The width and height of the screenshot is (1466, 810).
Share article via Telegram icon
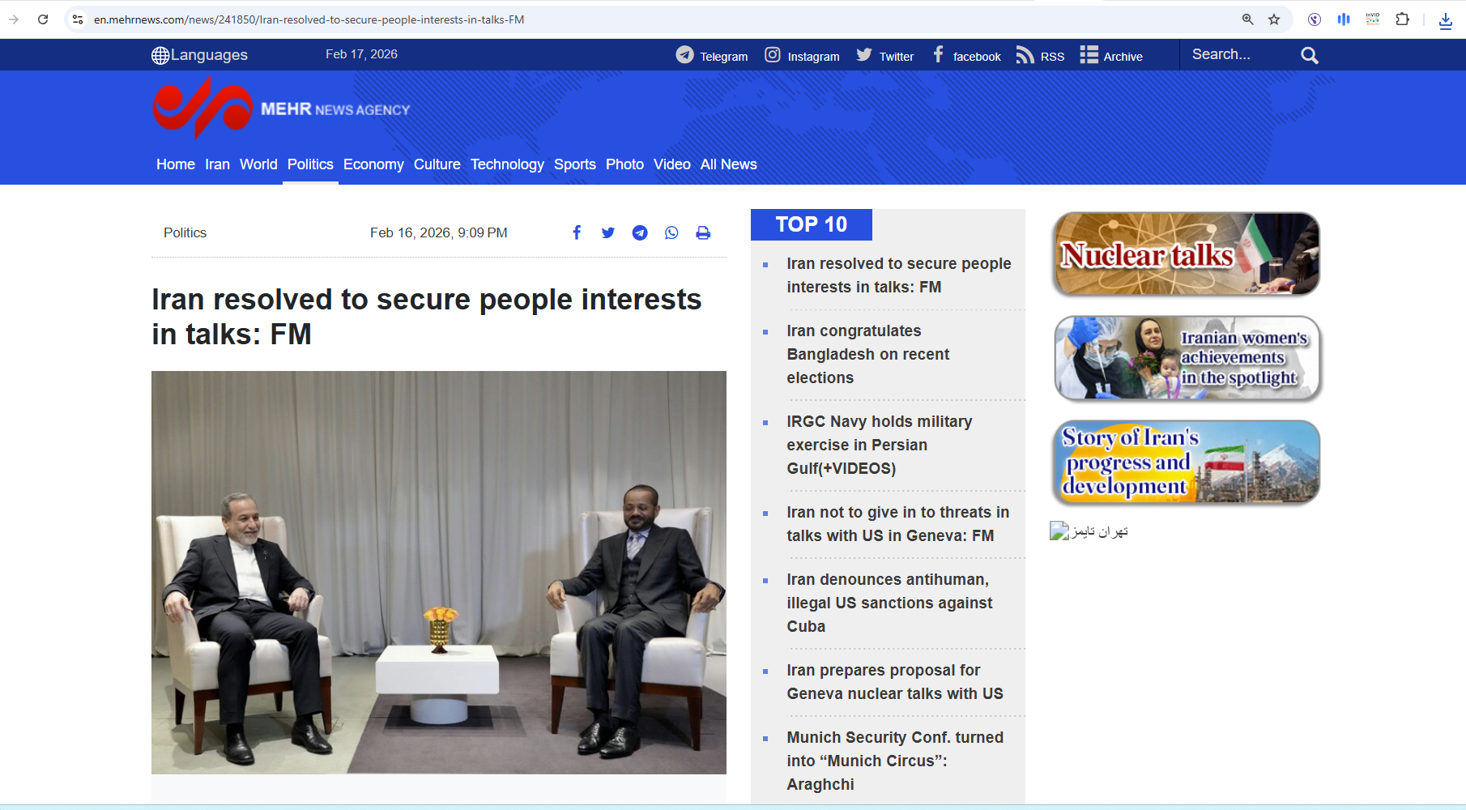tap(640, 233)
